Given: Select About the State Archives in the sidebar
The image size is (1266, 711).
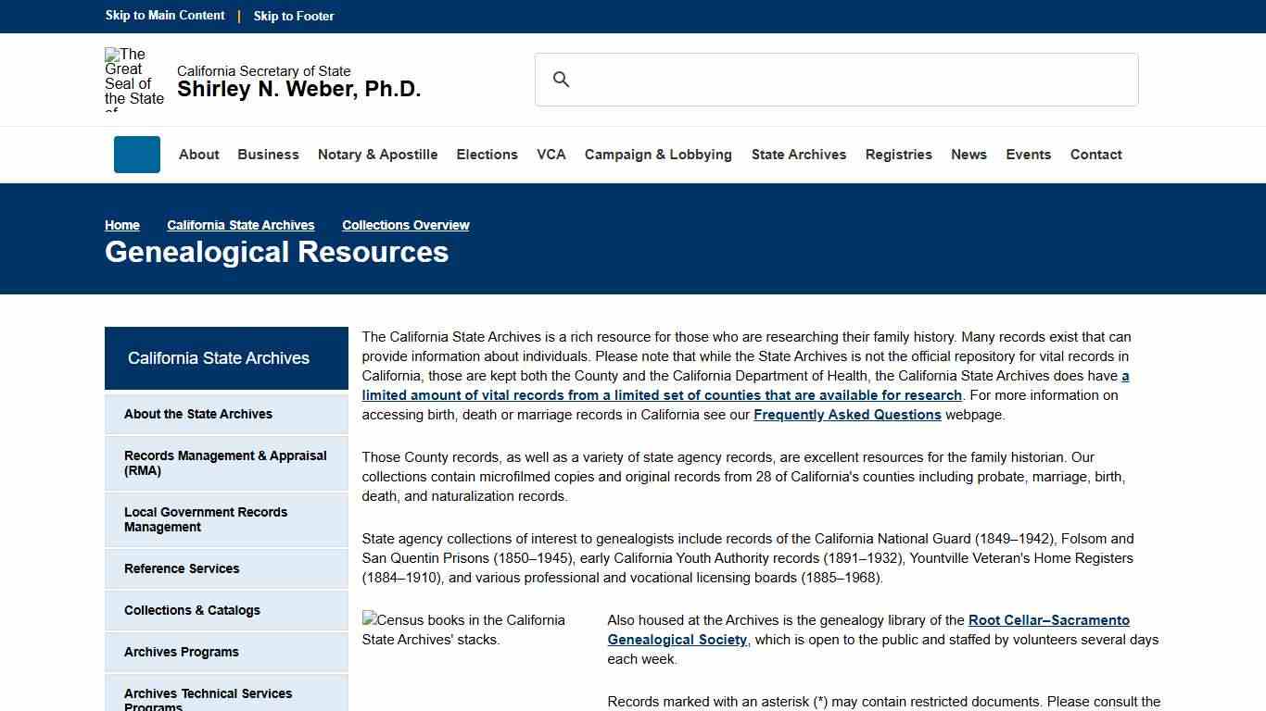Looking at the screenshot, I should (197, 414).
